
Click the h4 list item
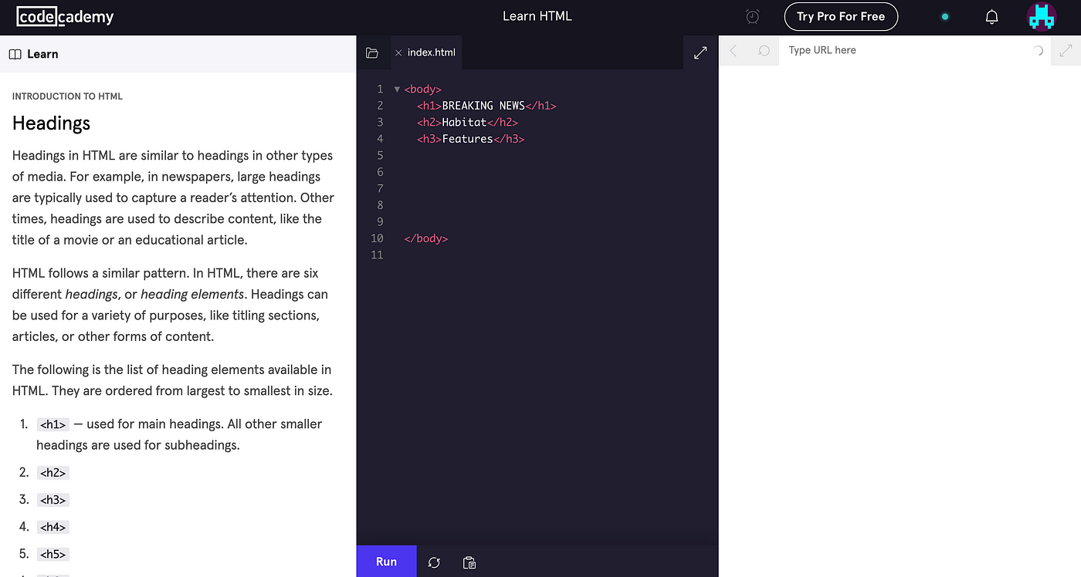coord(53,527)
